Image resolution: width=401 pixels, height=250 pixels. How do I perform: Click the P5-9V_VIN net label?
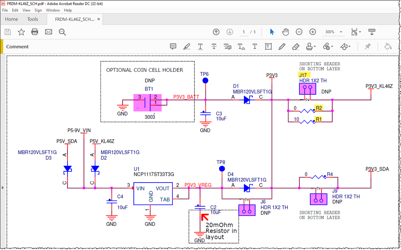click(x=79, y=130)
